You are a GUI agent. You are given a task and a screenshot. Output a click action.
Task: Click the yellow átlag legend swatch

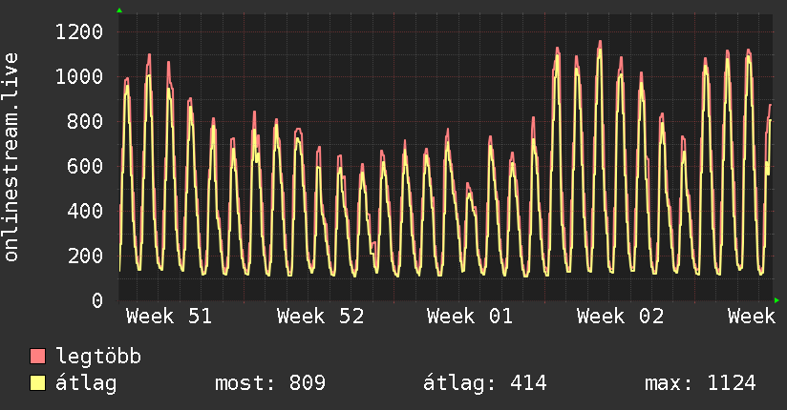pyautogui.click(x=38, y=383)
